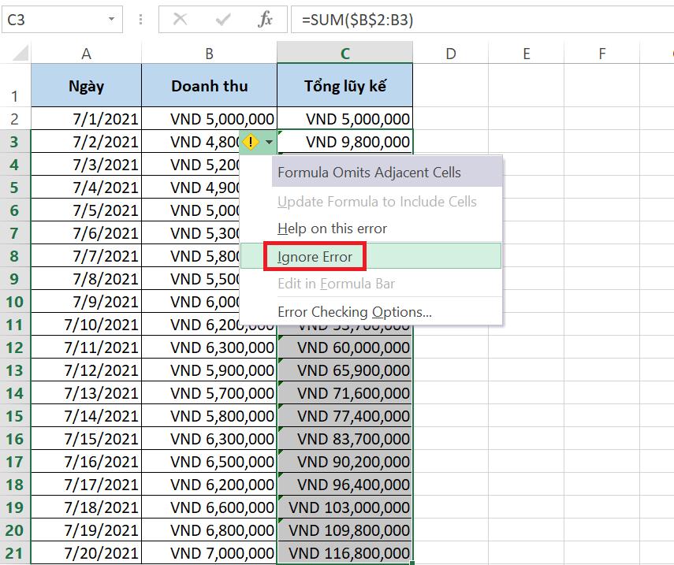Open the Name Box dropdown arrow
This screenshot has height=565, width=674.
[113, 19]
